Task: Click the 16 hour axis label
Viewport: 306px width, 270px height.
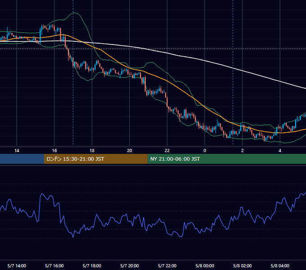Action: (x=54, y=151)
